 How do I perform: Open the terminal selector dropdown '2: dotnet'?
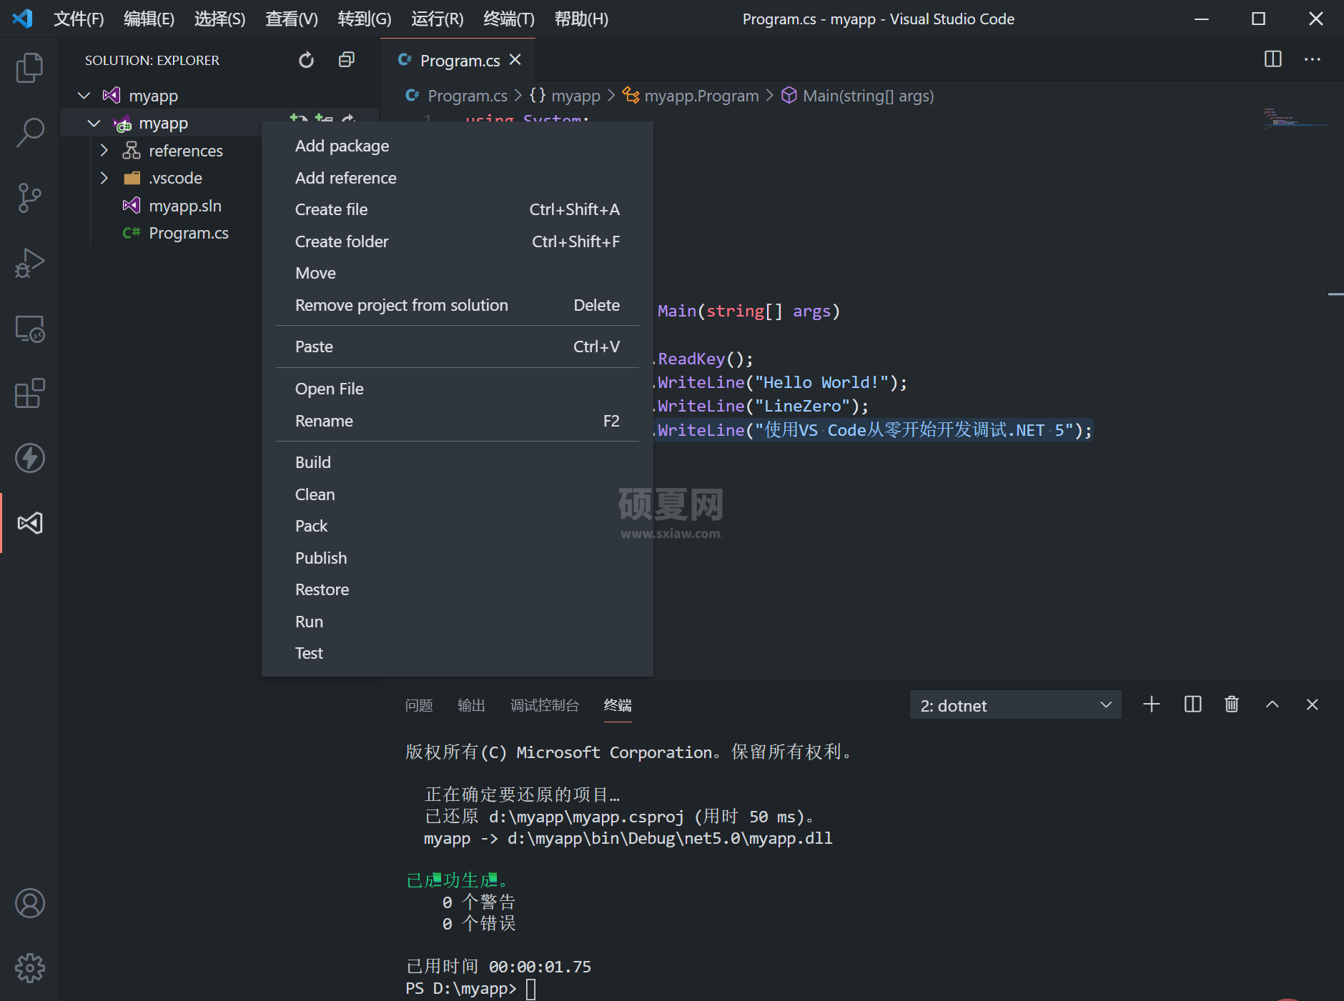[1015, 705]
